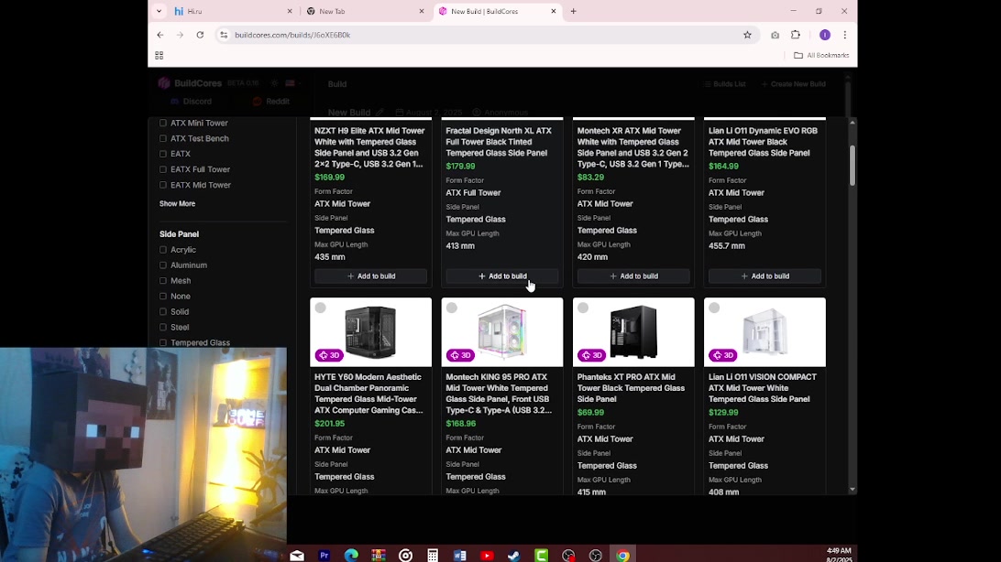Check the ATX Mini Tower filter
This screenshot has height=562, width=1001.
pos(163,123)
